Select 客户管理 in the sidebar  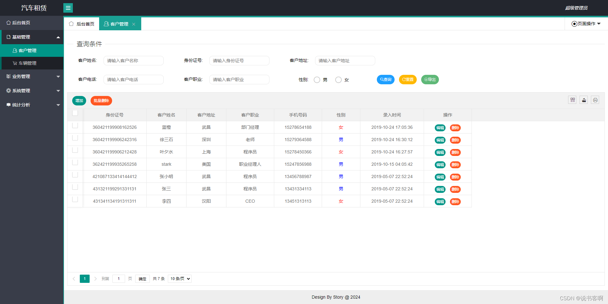click(x=32, y=51)
